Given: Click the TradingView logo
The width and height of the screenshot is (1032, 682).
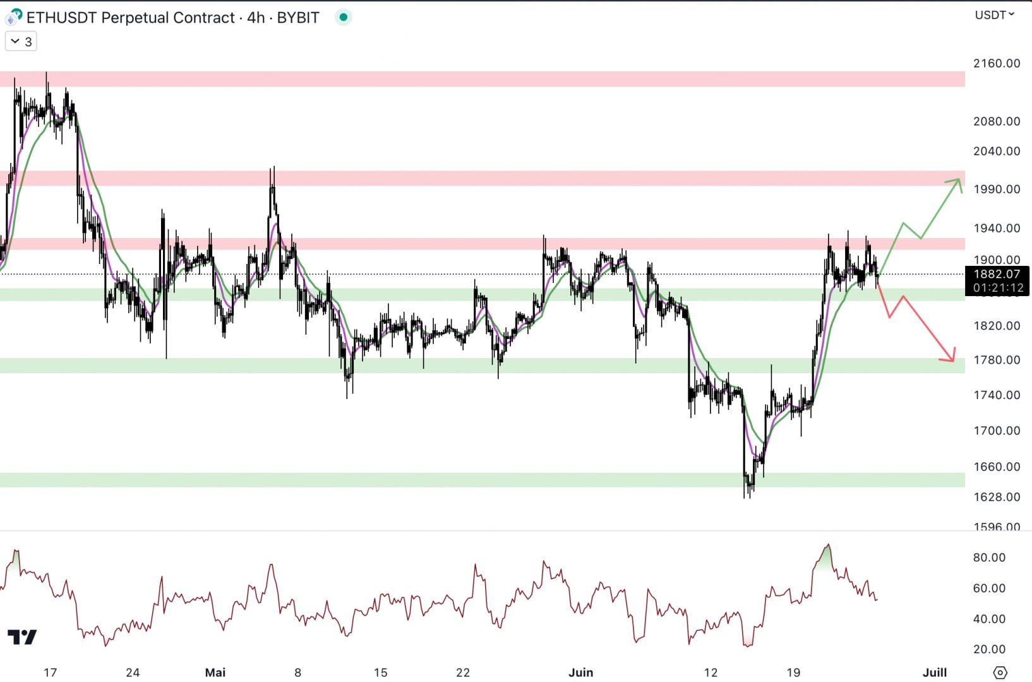Looking at the screenshot, I should [22, 637].
